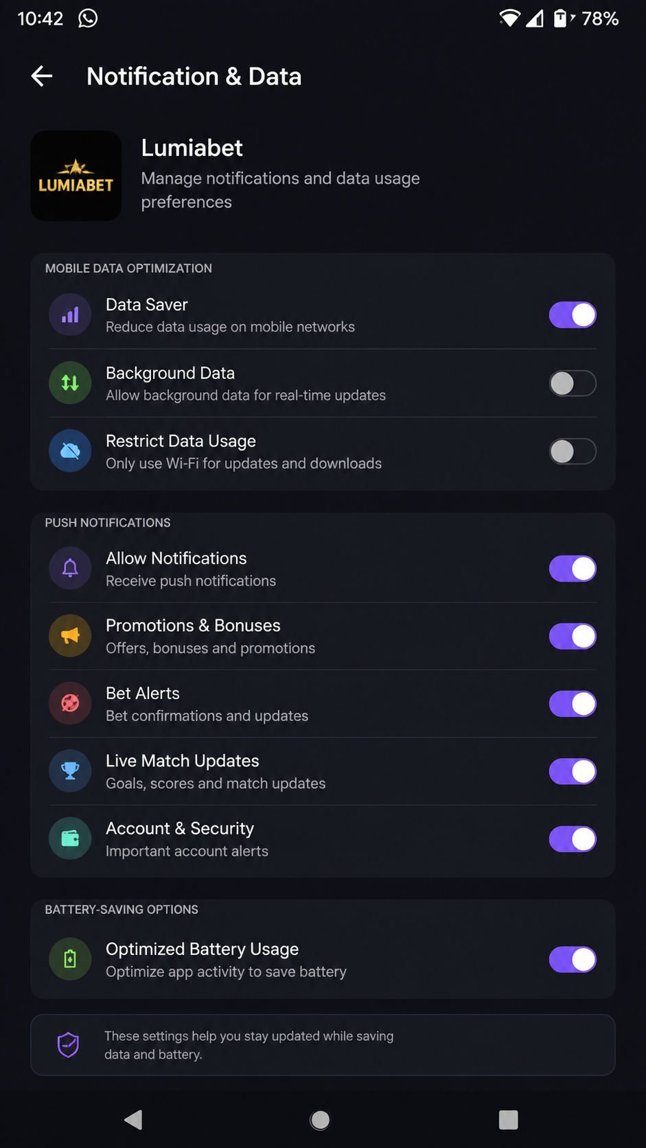Screen dimensions: 646x1148
Task: Tap the Data Saver bar chart icon
Action: pyautogui.click(x=70, y=314)
